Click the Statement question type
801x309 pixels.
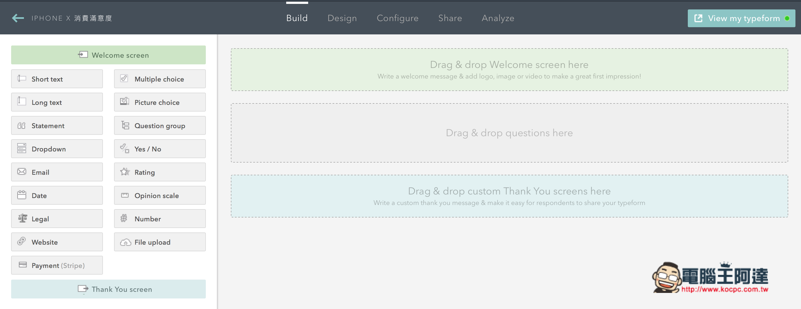pyautogui.click(x=57, y=125)
